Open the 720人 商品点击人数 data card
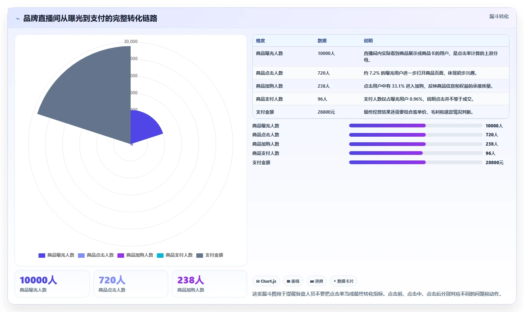Image resolution: width=524 pixels, height=312 pixels. pyautogui.click(x=131, y=284)
